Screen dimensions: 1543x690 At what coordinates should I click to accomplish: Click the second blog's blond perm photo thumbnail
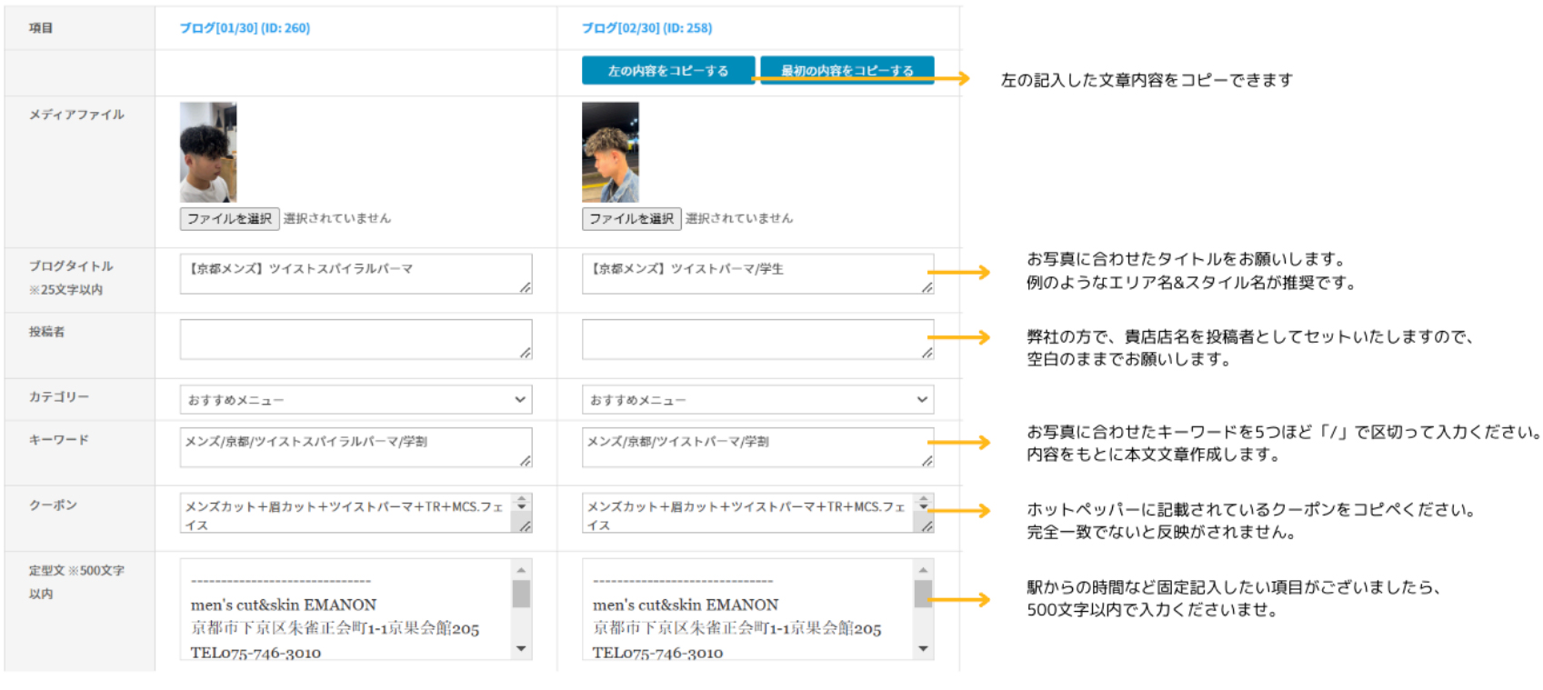[x=610, y=152]
